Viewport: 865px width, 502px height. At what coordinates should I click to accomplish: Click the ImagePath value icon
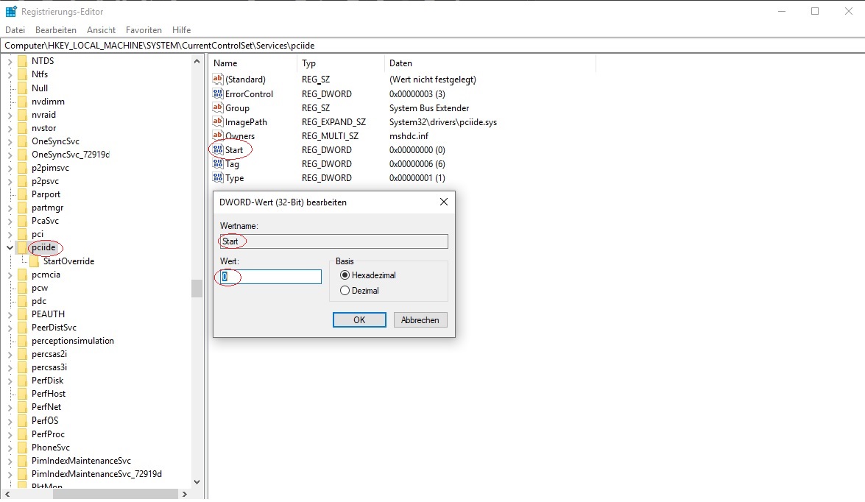click(218, 121)
